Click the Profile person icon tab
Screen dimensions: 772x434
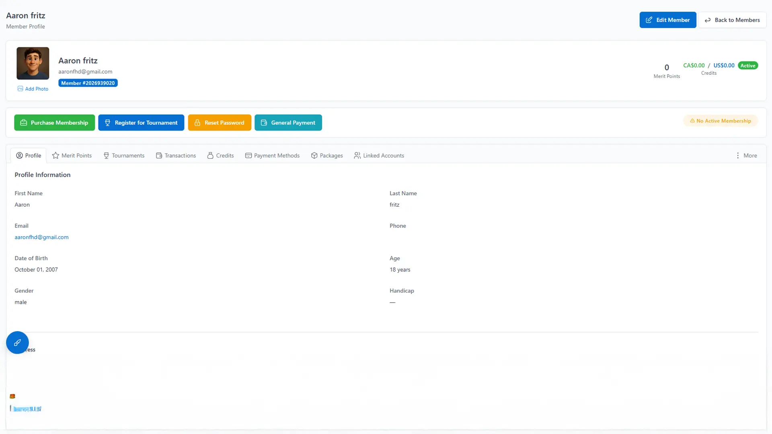[x=20, y=156]
